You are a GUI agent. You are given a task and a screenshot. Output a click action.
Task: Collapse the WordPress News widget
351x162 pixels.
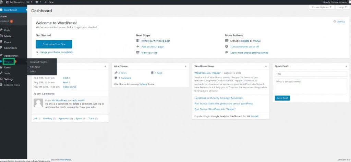point(265,66)
